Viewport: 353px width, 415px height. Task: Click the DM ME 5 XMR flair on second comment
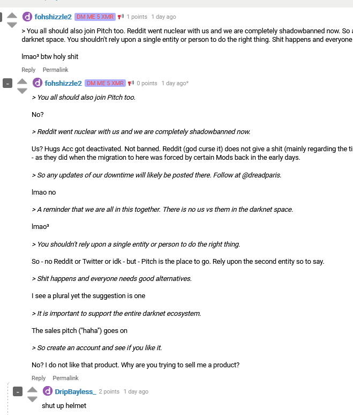(x=105, y=83)
